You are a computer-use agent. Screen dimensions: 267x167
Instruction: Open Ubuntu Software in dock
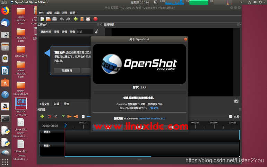pyautogui.click(x=5, y=83)
